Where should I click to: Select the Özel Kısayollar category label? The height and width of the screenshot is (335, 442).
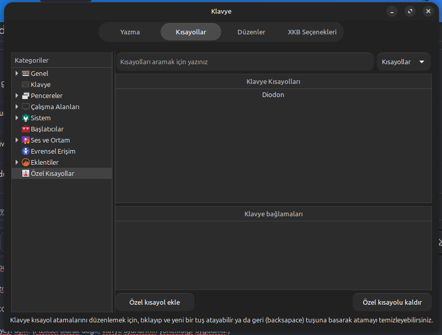53,173
